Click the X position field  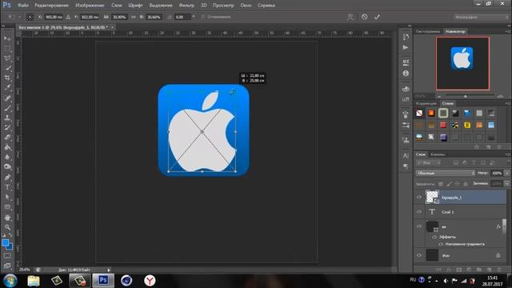[x=54, y=17]
